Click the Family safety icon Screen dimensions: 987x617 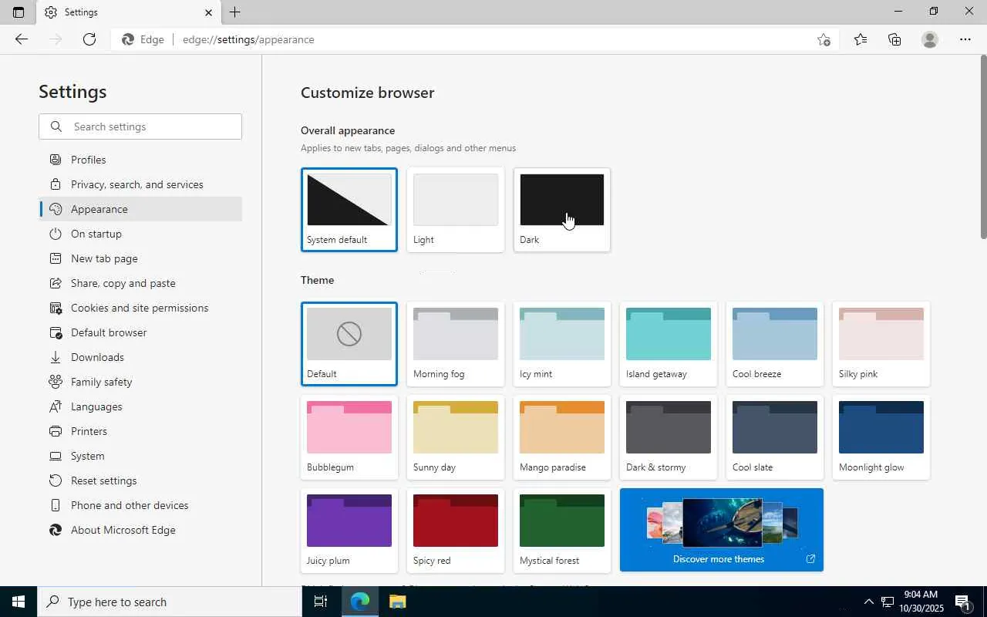56,382
